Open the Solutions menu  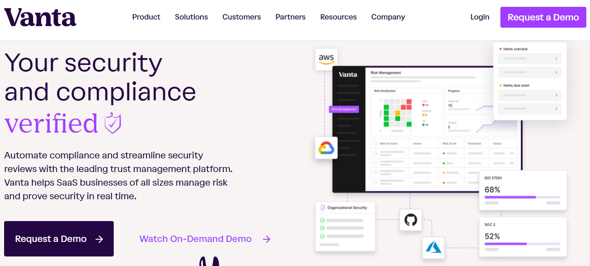coord(191,17)
